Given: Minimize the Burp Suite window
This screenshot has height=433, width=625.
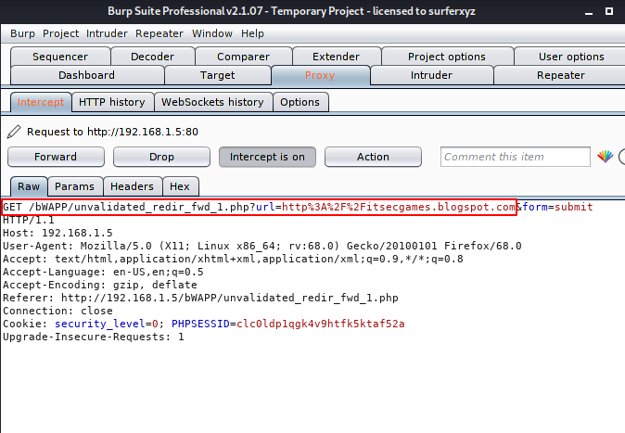Looking at the screenshot, I should coord(589,13).
